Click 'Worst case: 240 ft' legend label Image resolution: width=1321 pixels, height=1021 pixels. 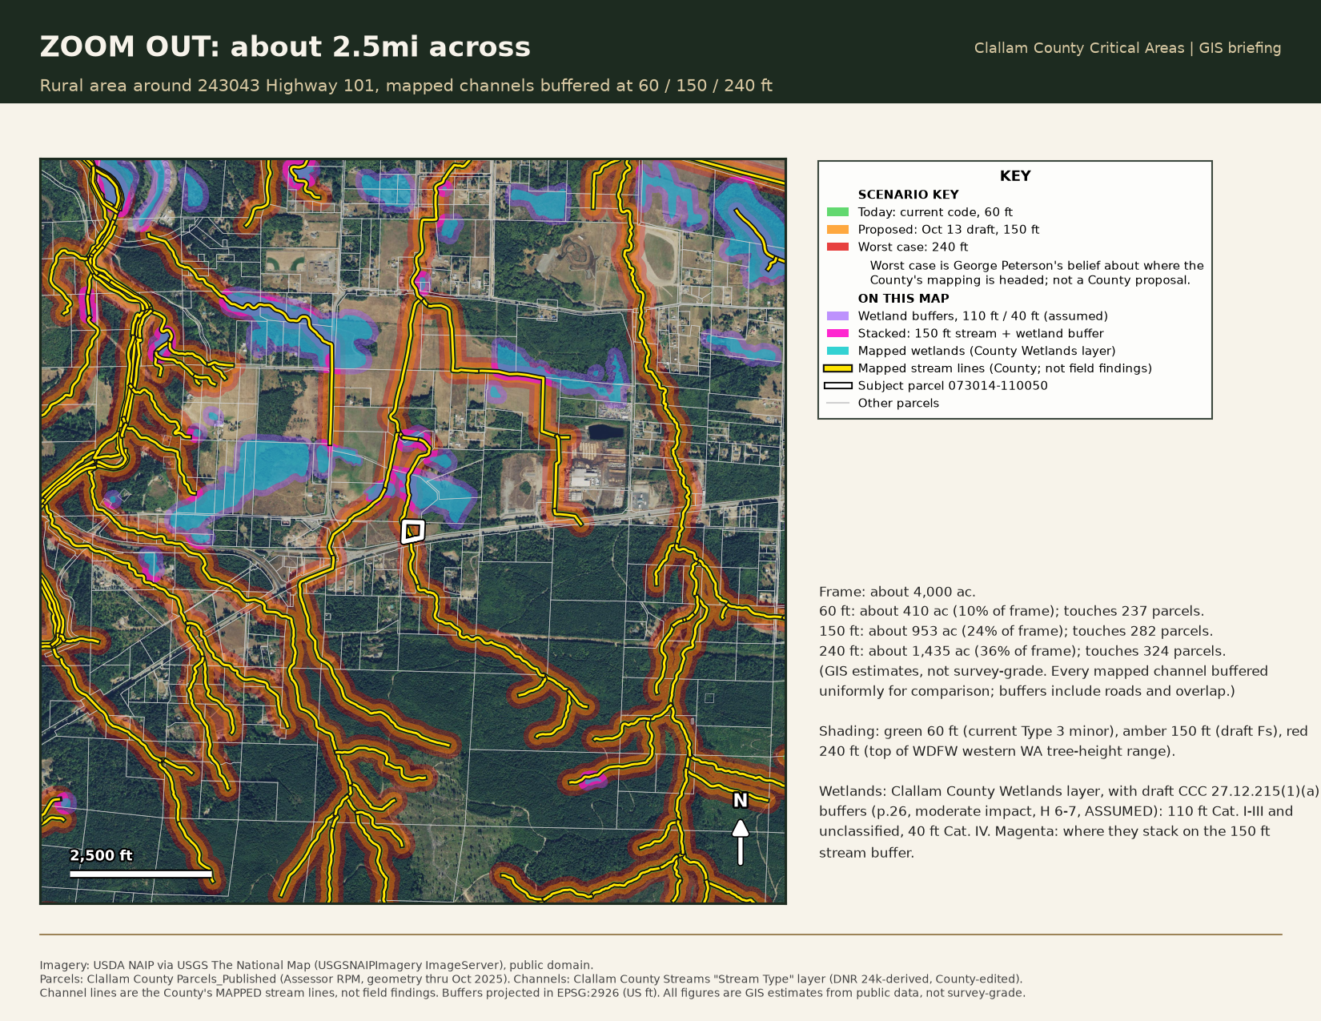[x=913, y=247]
